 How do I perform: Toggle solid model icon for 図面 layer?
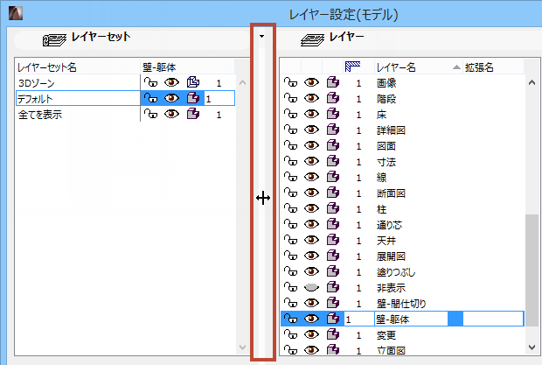coord(333,145)
